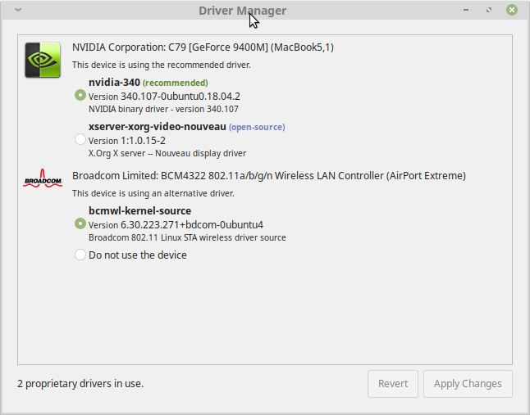Click the NVIDIA Corporation GeForce 9400M heading
The height and width of the screenshot is (415, 530).
point(203,47)
